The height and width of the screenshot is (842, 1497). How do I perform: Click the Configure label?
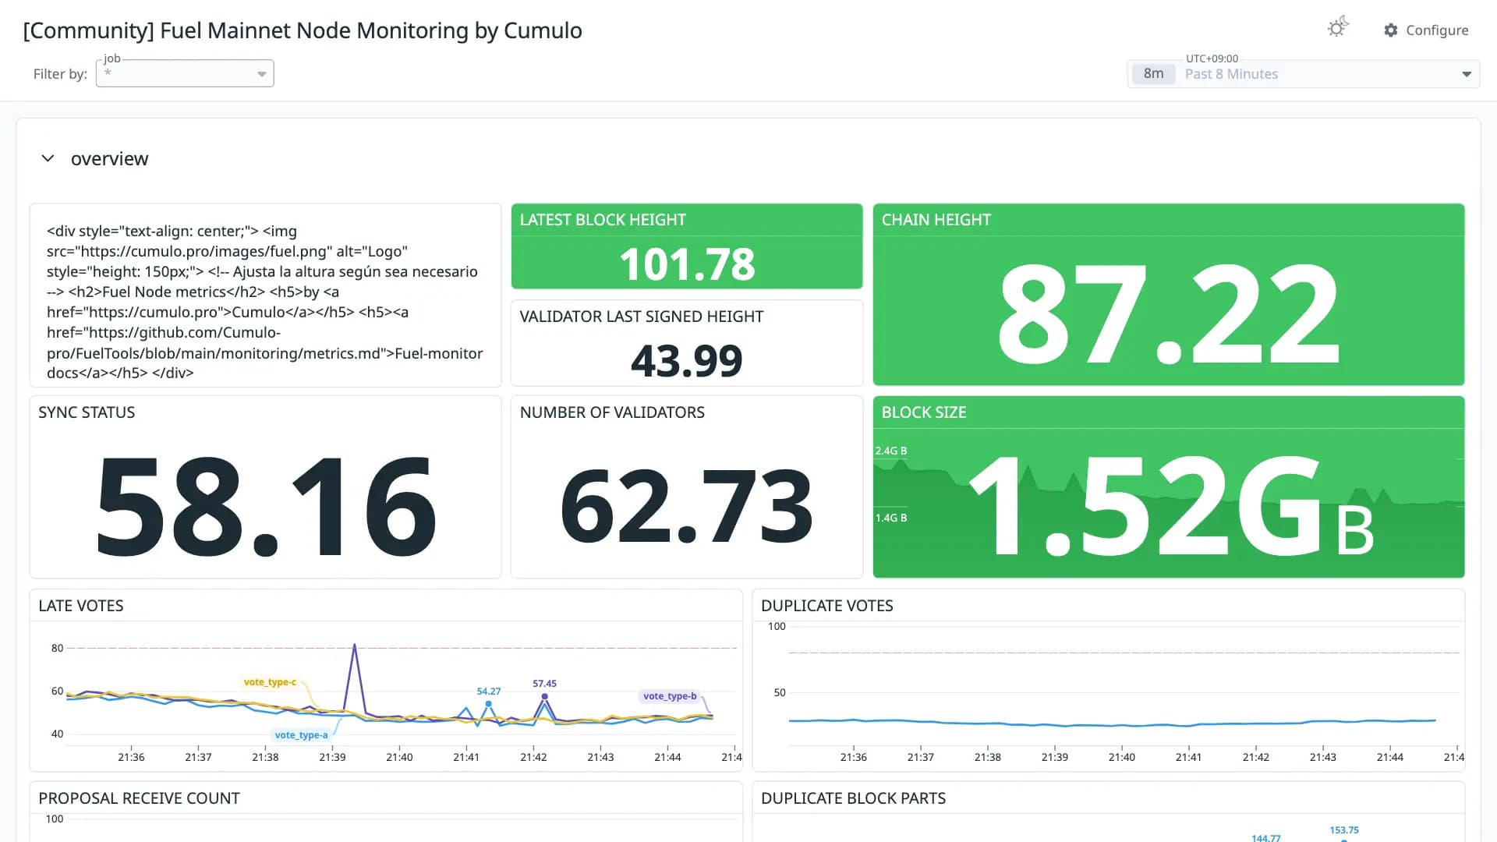(1437, 30)
